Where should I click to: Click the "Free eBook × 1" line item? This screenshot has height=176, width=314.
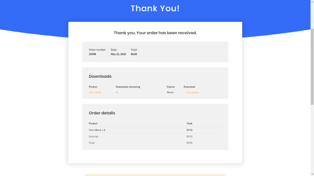97,130
